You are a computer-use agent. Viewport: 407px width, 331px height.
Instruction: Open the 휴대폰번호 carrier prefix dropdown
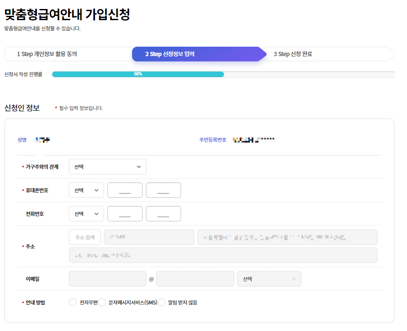(x=86, y=190)
